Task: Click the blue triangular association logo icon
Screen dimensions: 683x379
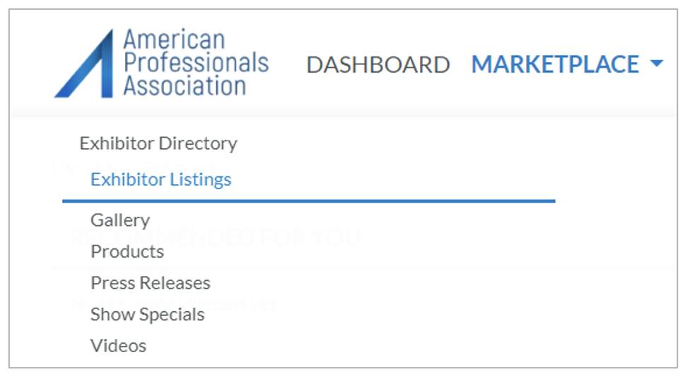Action: coord(85,64)
